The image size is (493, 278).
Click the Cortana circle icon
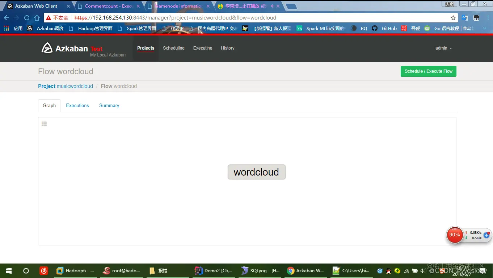(x=26, y=271)
